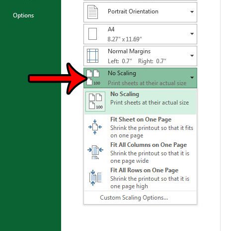229x231 pixels.
Task: Choose Fit All Columns on One Page
Action: click(141, 153)
